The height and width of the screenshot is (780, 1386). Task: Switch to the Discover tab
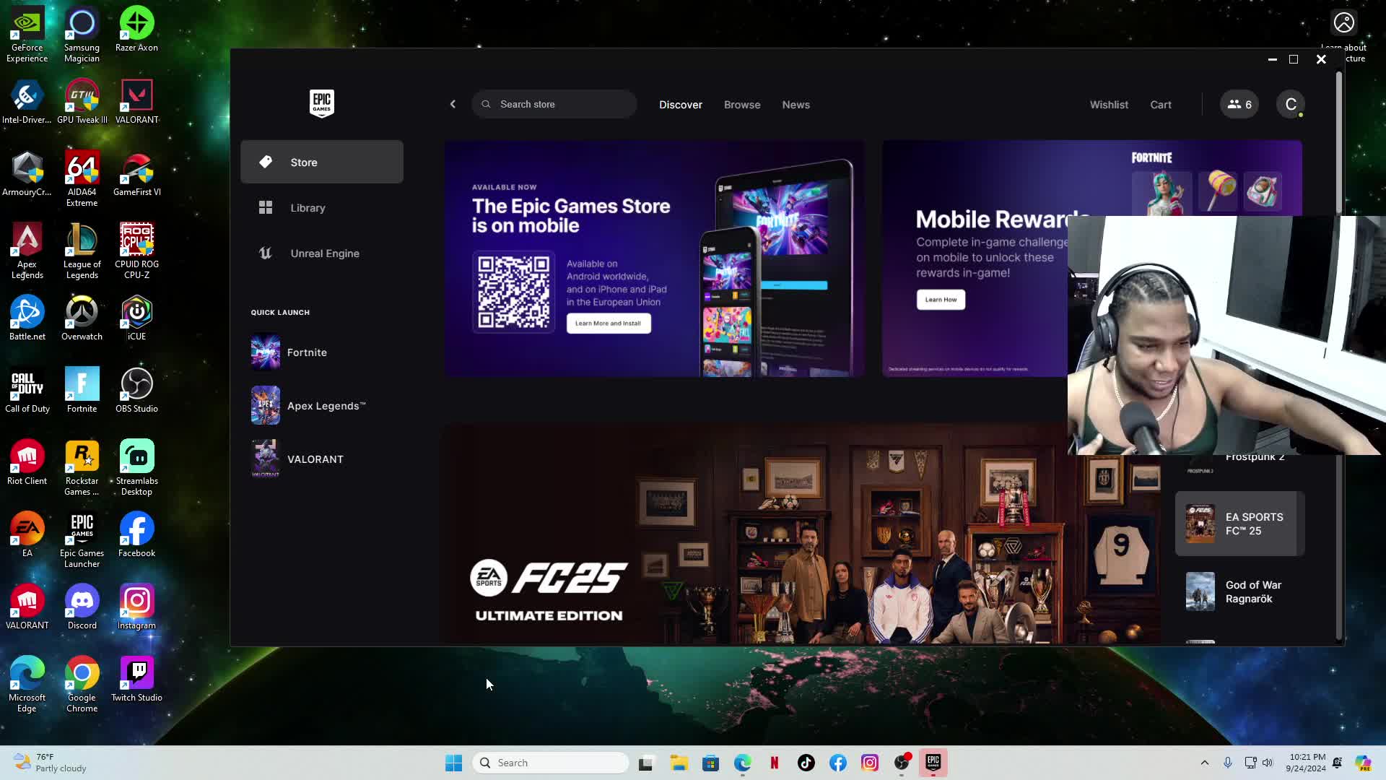680,105
